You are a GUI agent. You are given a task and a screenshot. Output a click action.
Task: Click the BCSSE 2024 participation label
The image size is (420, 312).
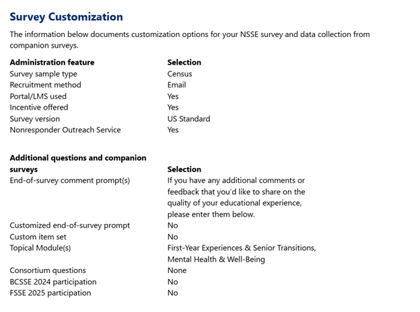point(53,282)
